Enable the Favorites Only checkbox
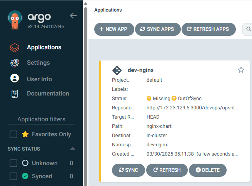The height and width of the screenshot is (186, 252). click(13, 134)
